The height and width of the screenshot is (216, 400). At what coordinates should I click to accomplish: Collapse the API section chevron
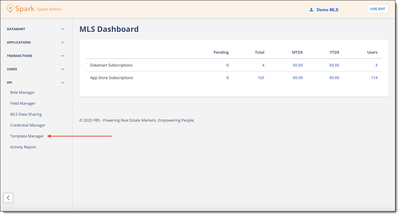coord(63,83)
